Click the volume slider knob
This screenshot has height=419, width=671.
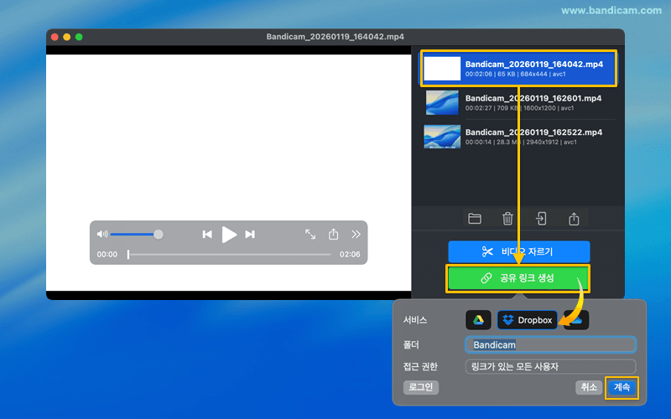point(159,235)
